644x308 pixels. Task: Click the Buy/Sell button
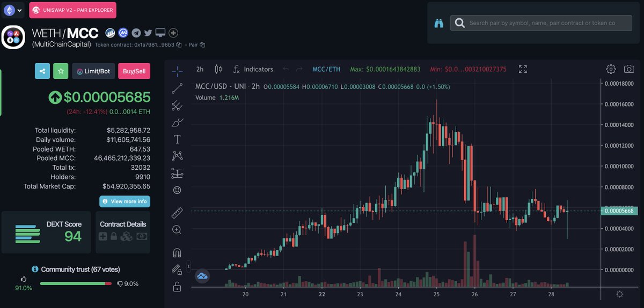click(134, 71)
